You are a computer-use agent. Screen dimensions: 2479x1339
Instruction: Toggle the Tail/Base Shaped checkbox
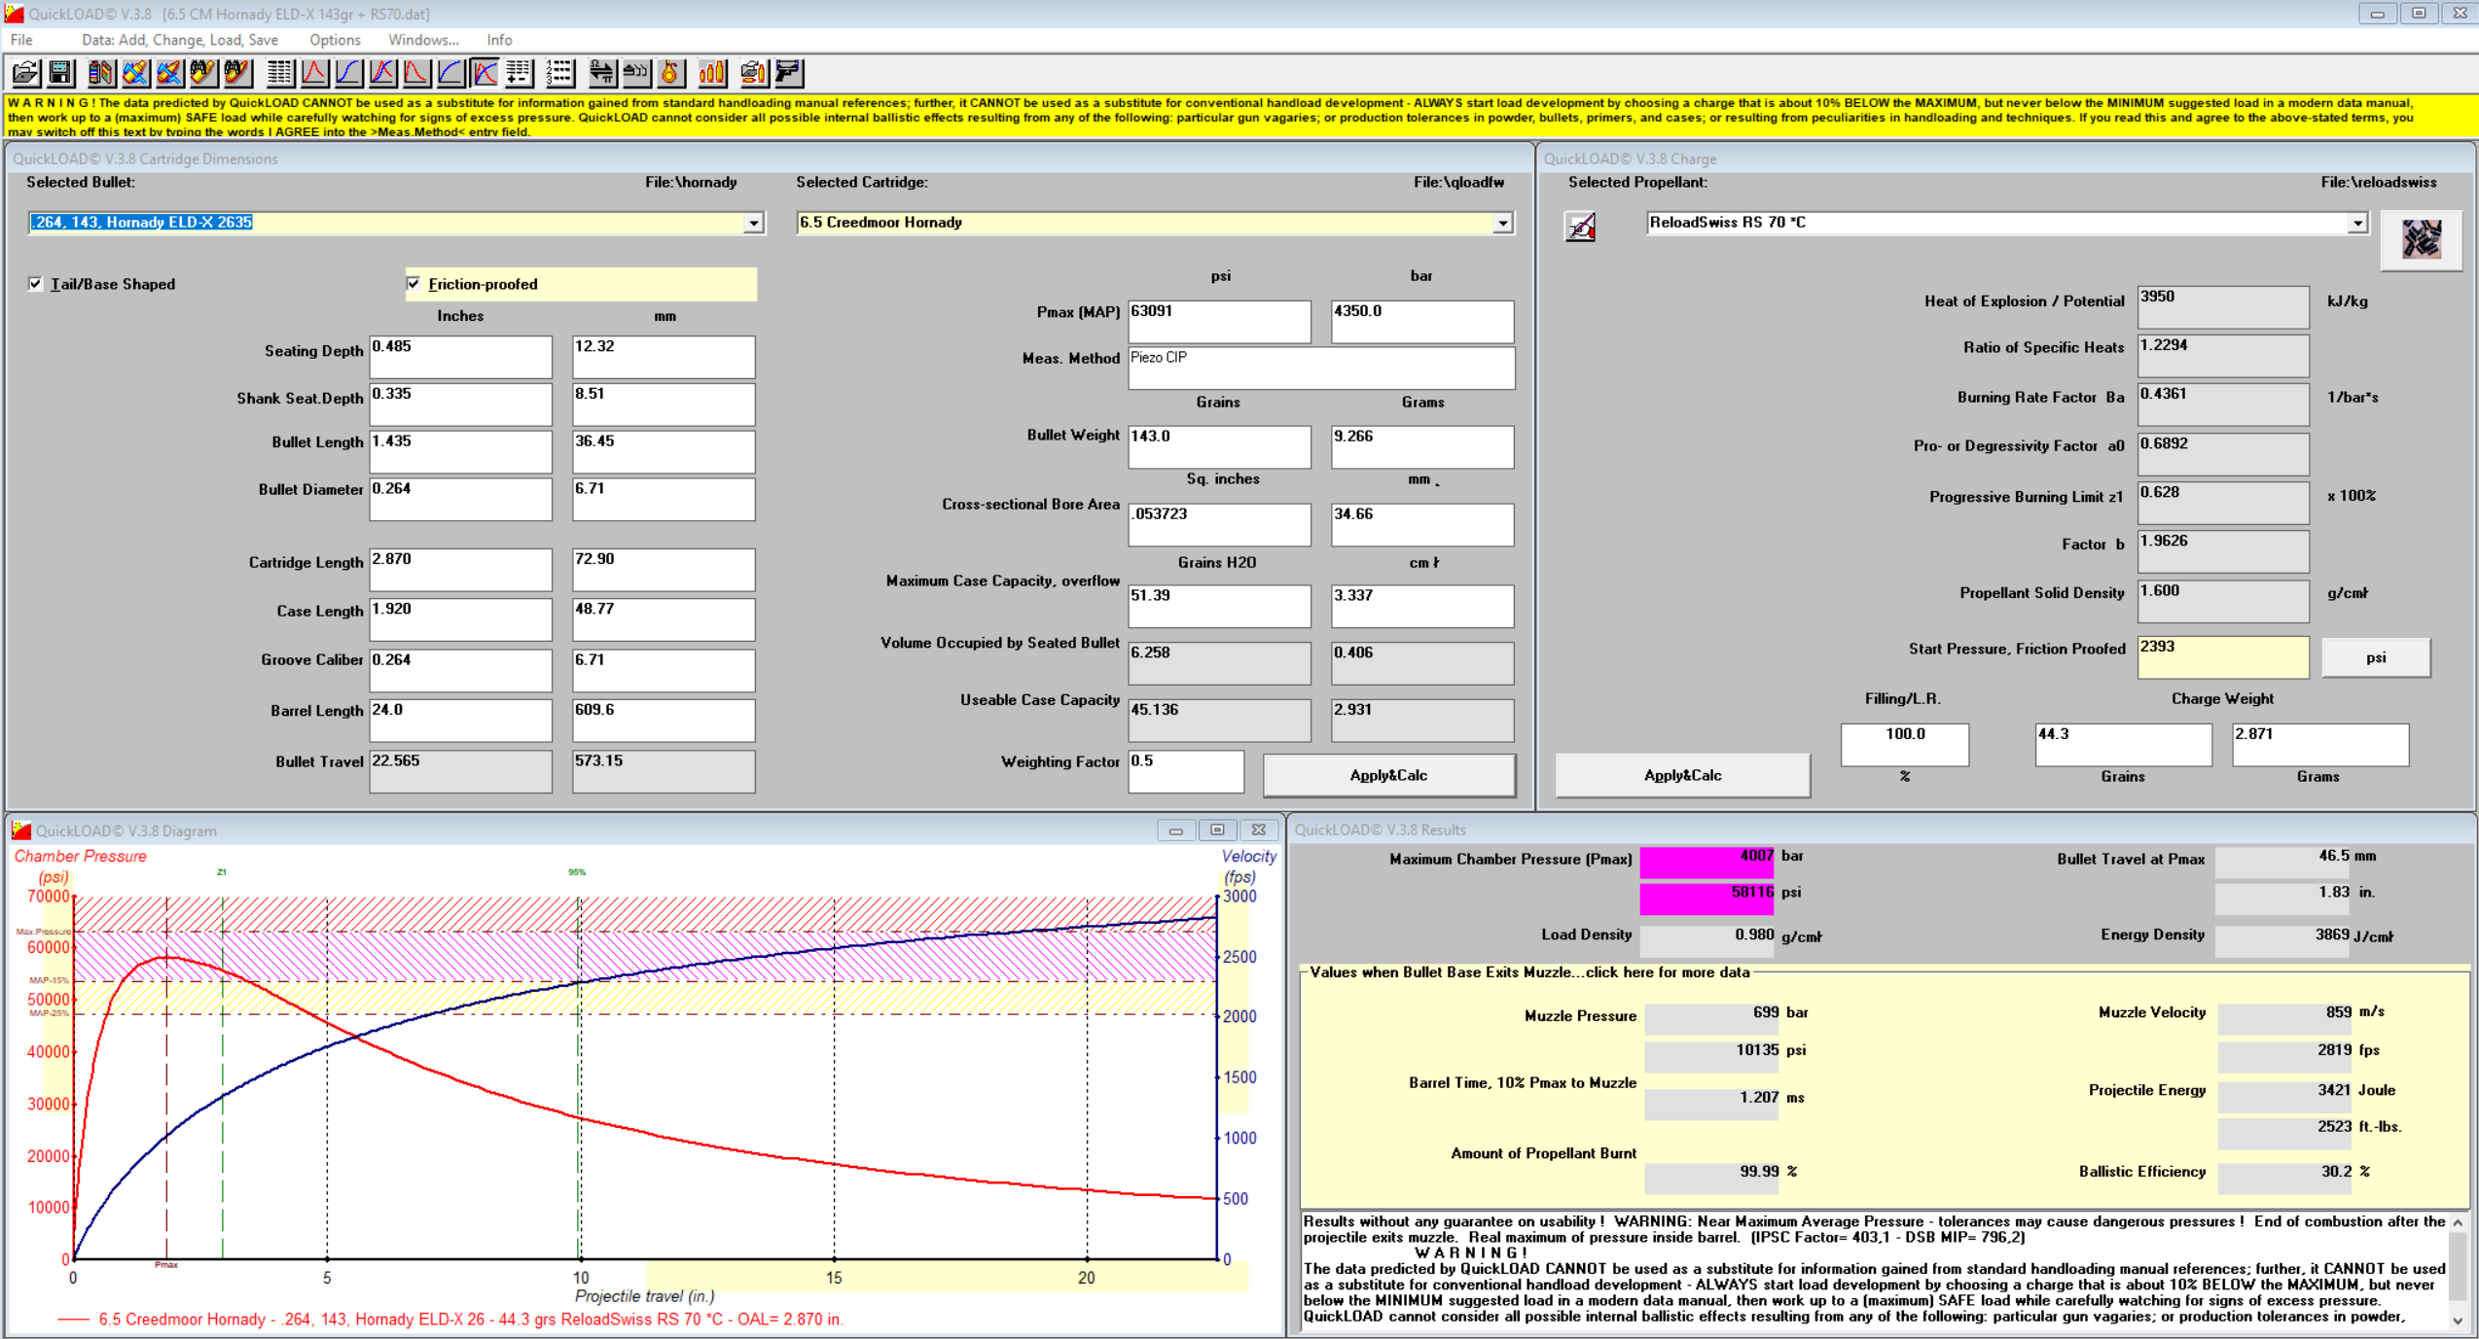pos(36,284)
